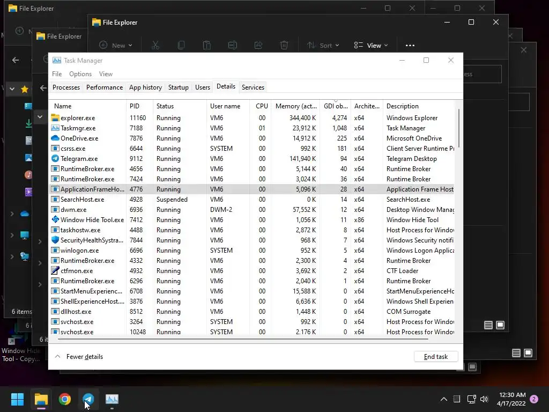Open See more ellipsis in File Explorer
This screenshot has height=412, width=549.
410,45
